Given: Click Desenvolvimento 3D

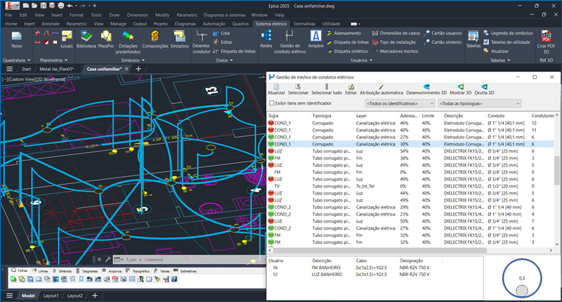Looking at the screenshot, I should (426, 89).
